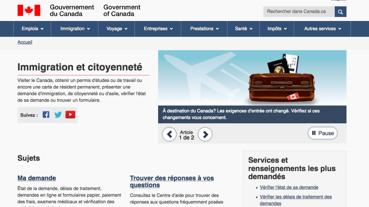Go to previous carousel article arrow

tap(169, 134)
